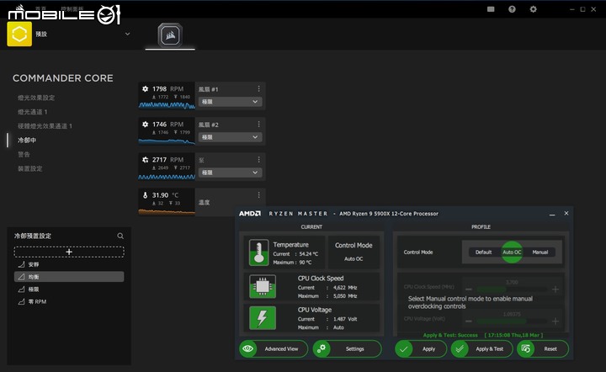606x372 pixels.
Task: Click the Apply & Test button
Action: pos(482,348)
